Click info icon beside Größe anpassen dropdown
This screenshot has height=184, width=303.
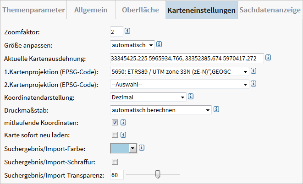159,45
